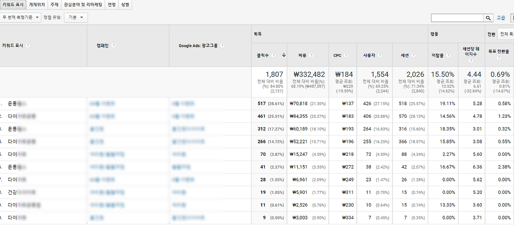
Task: Sort by the 세션 column header
Action: [x=405, y=55]
